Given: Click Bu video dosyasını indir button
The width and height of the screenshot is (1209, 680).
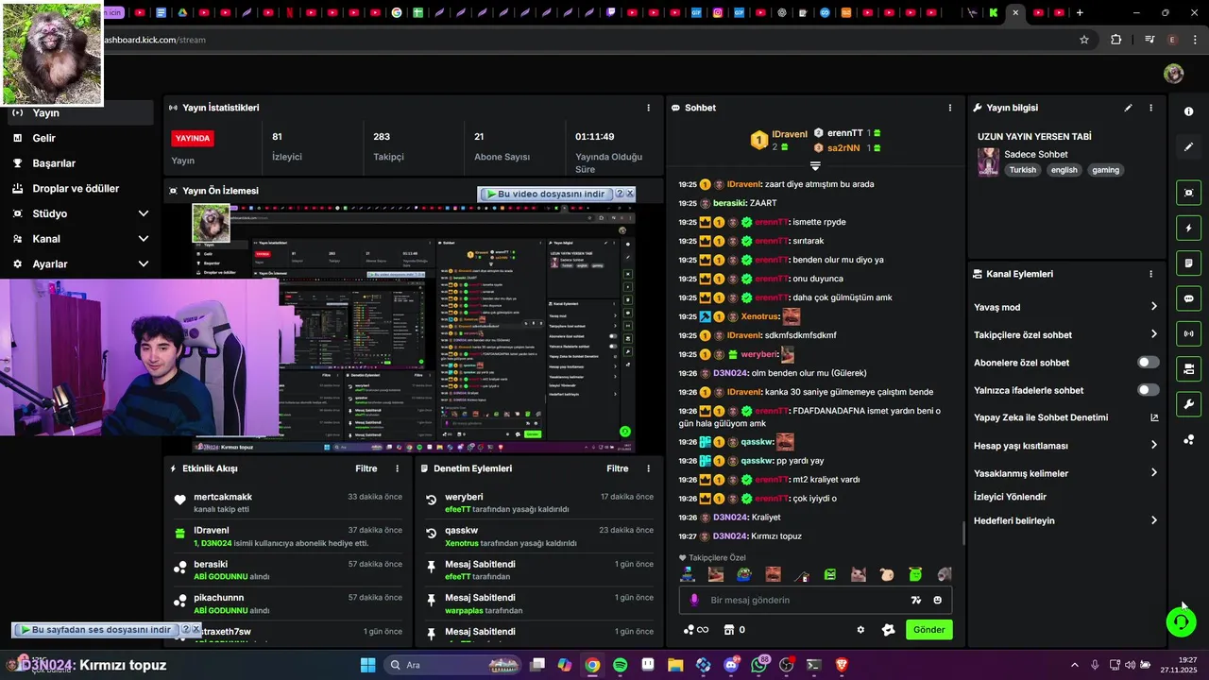Looking at the screenshot, I should (x=545, y=194).
